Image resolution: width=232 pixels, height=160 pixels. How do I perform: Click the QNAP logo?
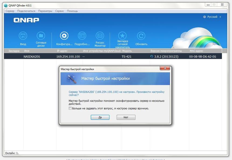tap(26, 20)
